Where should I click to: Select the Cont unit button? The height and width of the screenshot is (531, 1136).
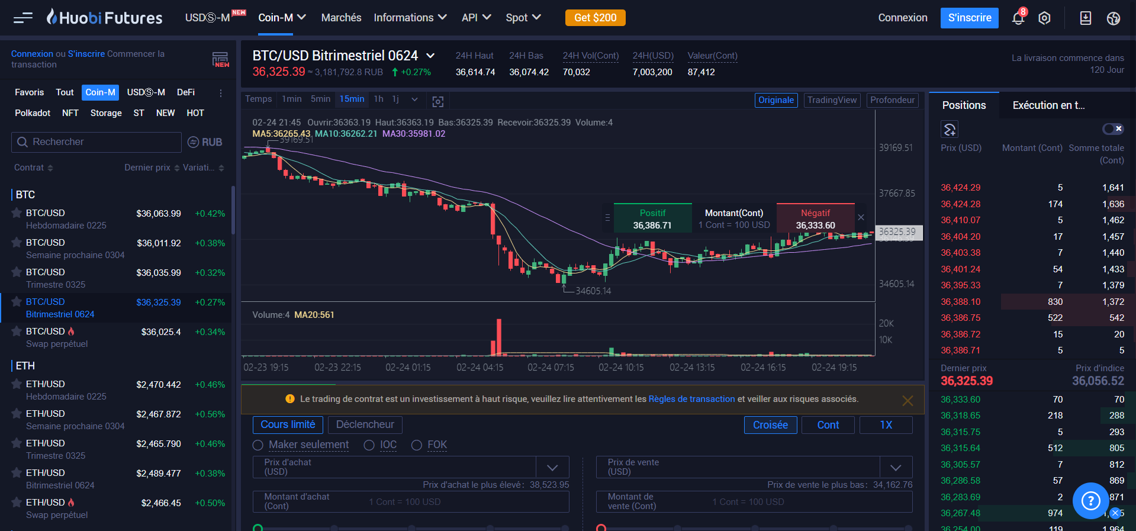click(x=828, y=425)
